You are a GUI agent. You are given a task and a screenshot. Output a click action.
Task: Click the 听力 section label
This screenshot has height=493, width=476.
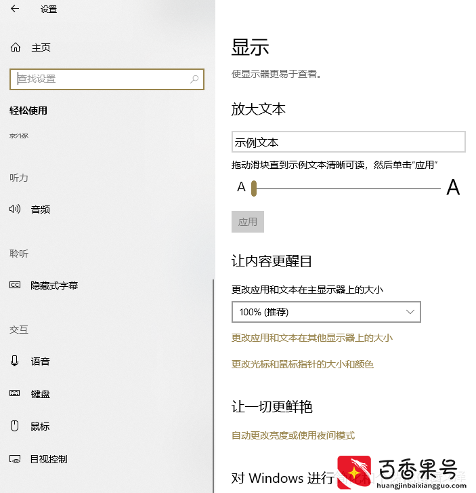click(19, 178)
